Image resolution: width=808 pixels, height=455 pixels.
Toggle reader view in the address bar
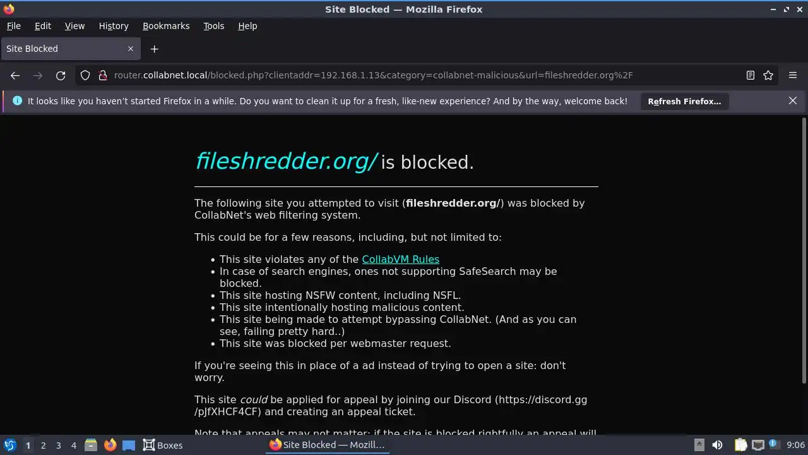click(x=751, y=75)
